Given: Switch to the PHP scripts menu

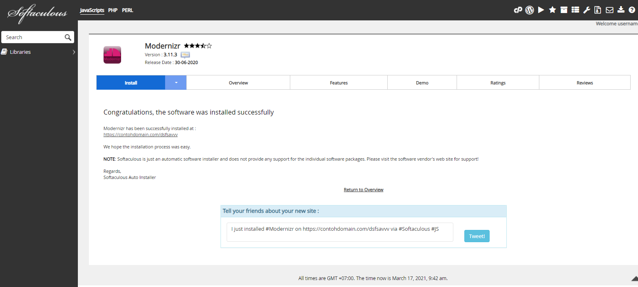Looking at the screenshot, I should (x=113, y=10).
